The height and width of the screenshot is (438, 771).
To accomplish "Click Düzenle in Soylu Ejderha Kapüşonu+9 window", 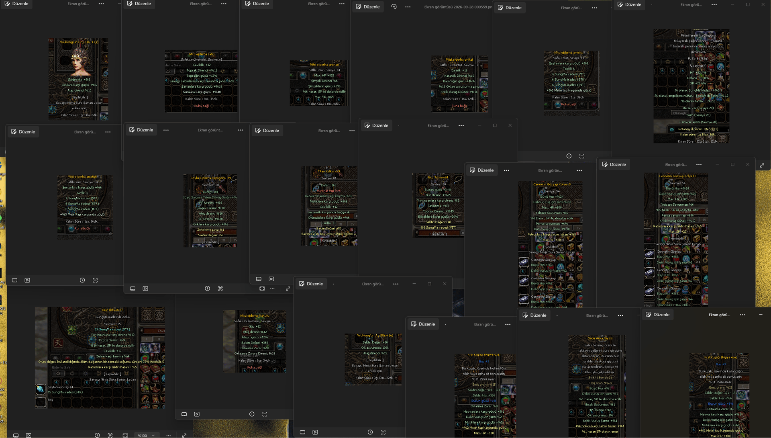I will tap(141, 130).
